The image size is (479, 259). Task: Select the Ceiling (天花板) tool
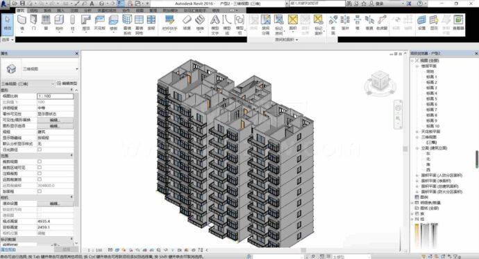(x=99, y=23)
